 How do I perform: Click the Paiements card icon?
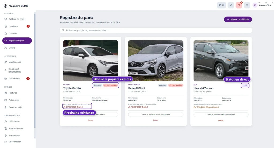coord(6,100)
